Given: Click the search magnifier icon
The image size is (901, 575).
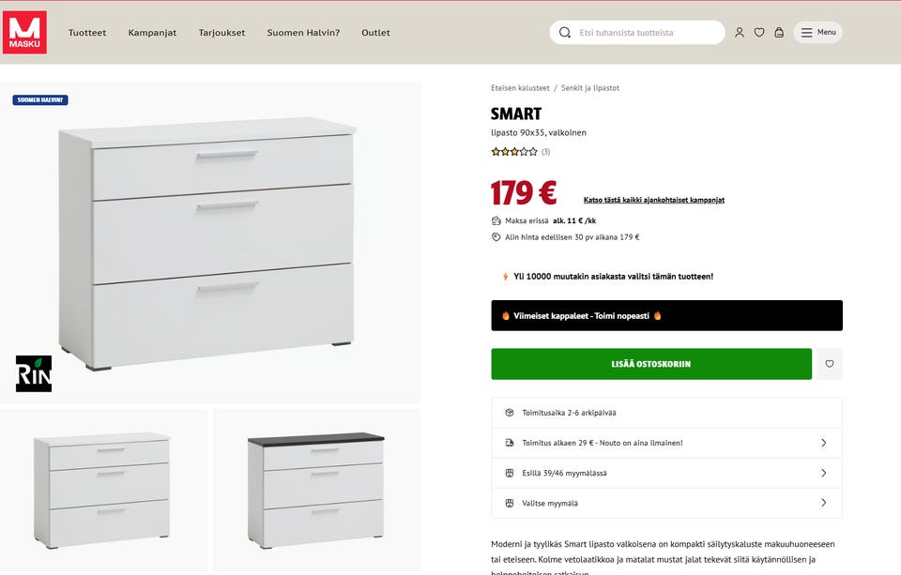Looking at the screenshot, I should [x=565, y=33].
